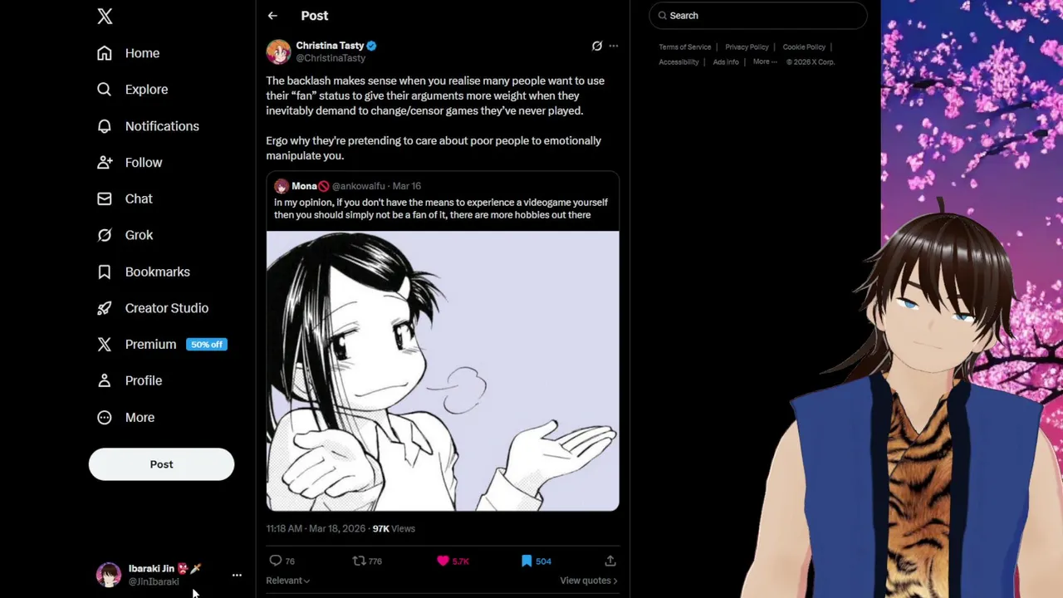Unlike the post with the heart
Screen dimensions: 1063x598
[443, 561]
